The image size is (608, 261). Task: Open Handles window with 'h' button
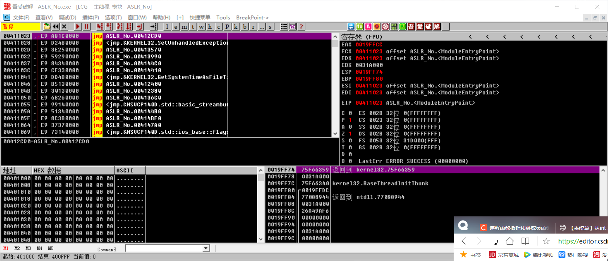pos(210,26)
